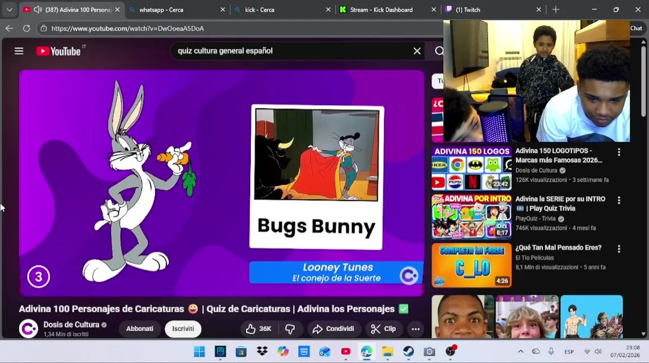Click the microphone icon in system tray
This screenshot has width=649, height=363.
[x=551, y=351]
